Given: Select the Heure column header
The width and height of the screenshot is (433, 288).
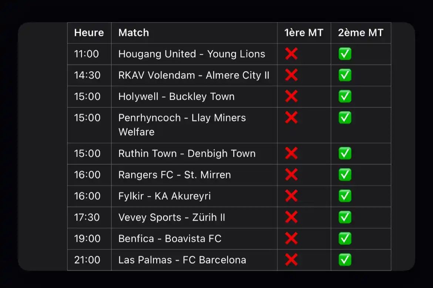Looking at the screenshot, I should (x=89, y=33).
